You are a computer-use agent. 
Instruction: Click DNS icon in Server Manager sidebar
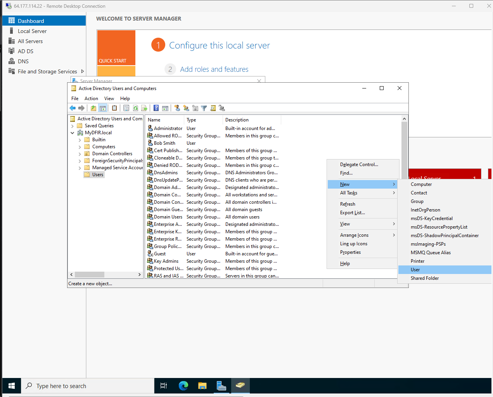[12, 61]
